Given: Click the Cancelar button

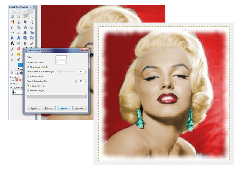Looking at the screenshot, I should (79, 108).
